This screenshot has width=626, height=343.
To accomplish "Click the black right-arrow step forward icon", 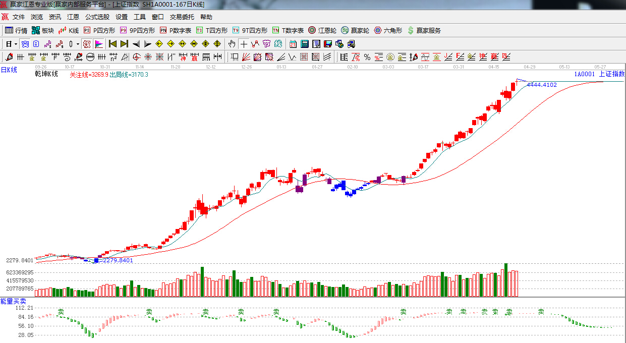I will tap(147, 44).
